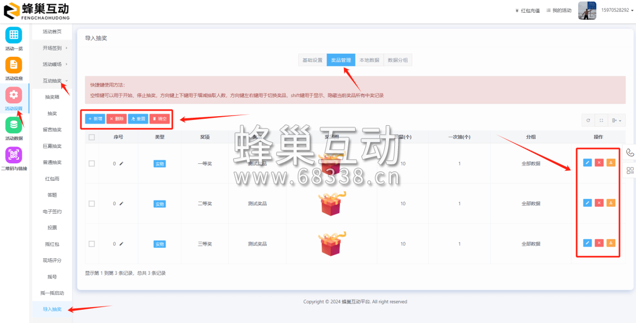
Task: Switch to the 基础设置 tab
Action: (313, 60)
